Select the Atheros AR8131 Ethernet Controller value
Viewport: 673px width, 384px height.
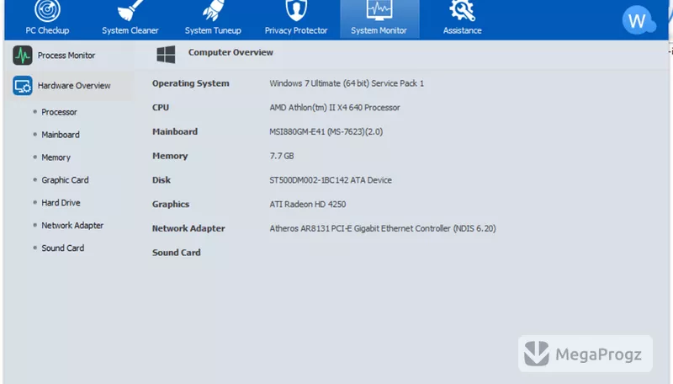[x=383, y=228]
